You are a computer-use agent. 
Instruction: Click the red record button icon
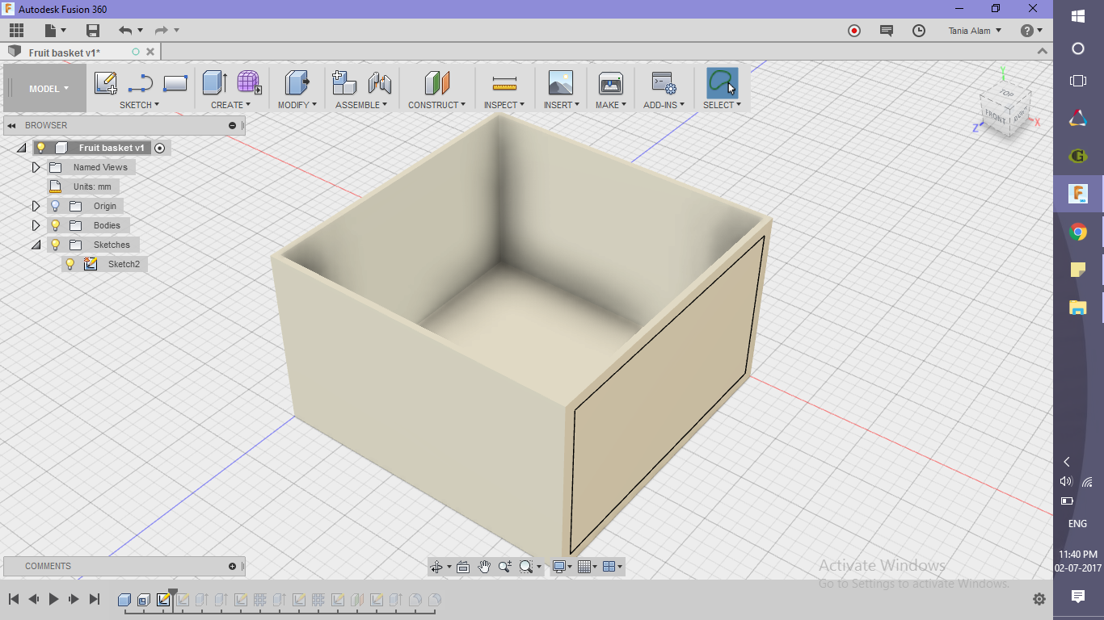854,31
